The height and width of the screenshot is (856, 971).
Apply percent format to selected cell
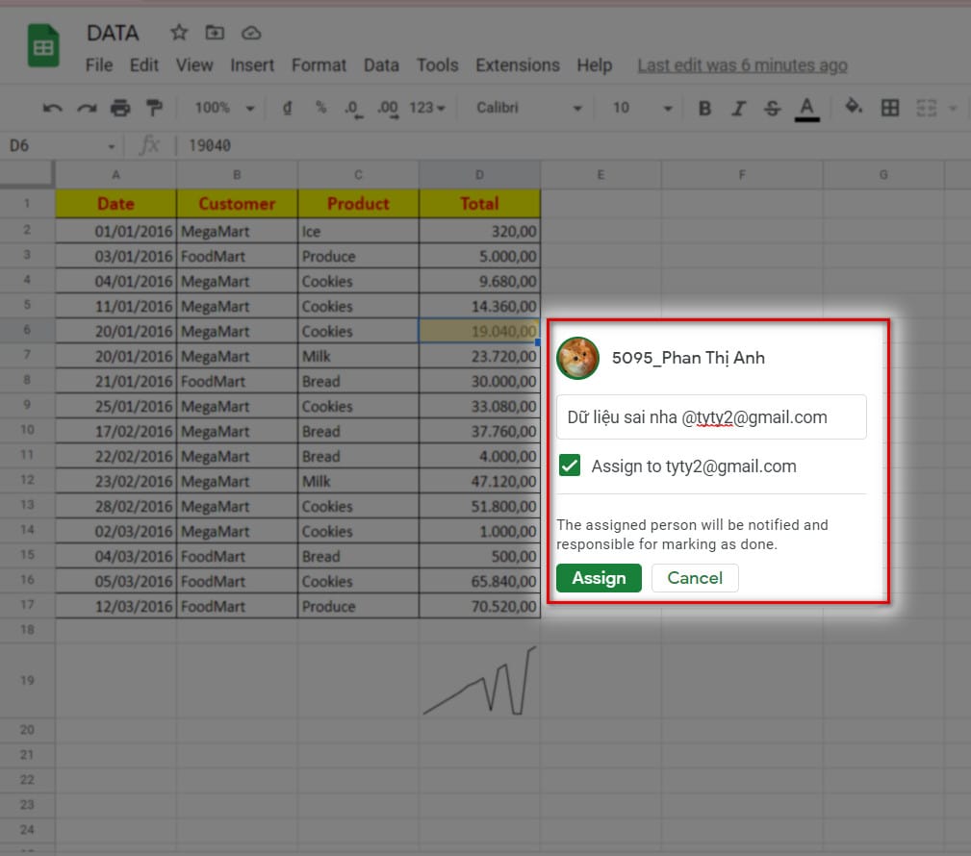pos(319,108)
